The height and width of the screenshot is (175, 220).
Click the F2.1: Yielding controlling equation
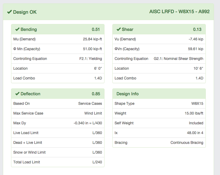[90, 59]
